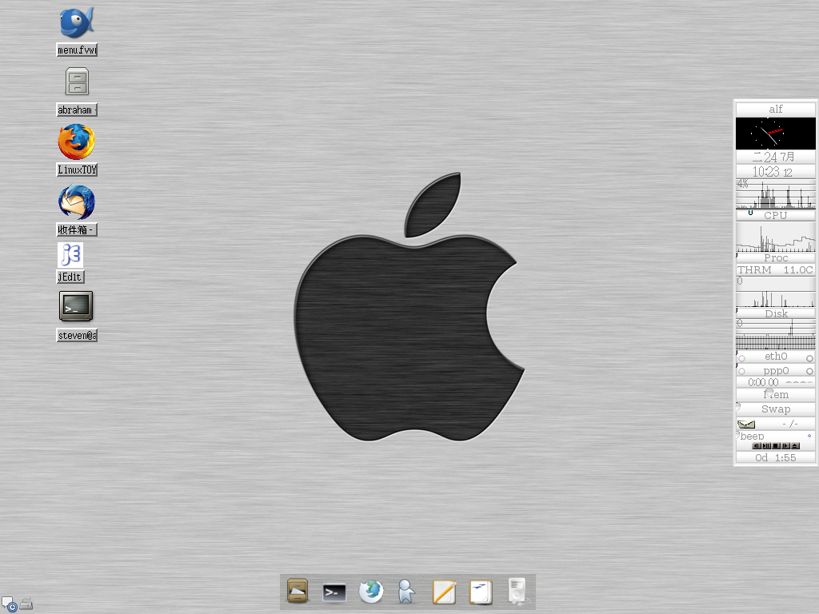
Task: Click the mail envelope icon in the system monitor
Action: click(x=746, y=424)
